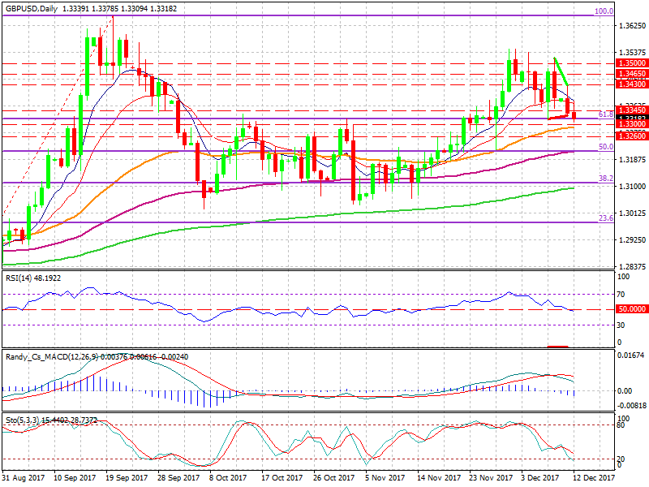The width and height of the screenshot is (649, 487).
Task: Click the 100.0 Fibonacci level label
Action: (x=604, y=11)
